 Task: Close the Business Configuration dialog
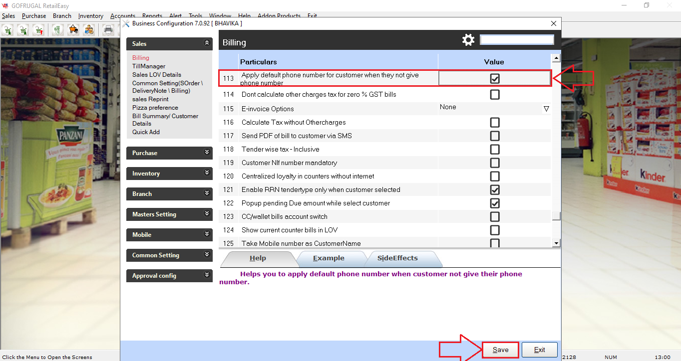tap(553, 23)
